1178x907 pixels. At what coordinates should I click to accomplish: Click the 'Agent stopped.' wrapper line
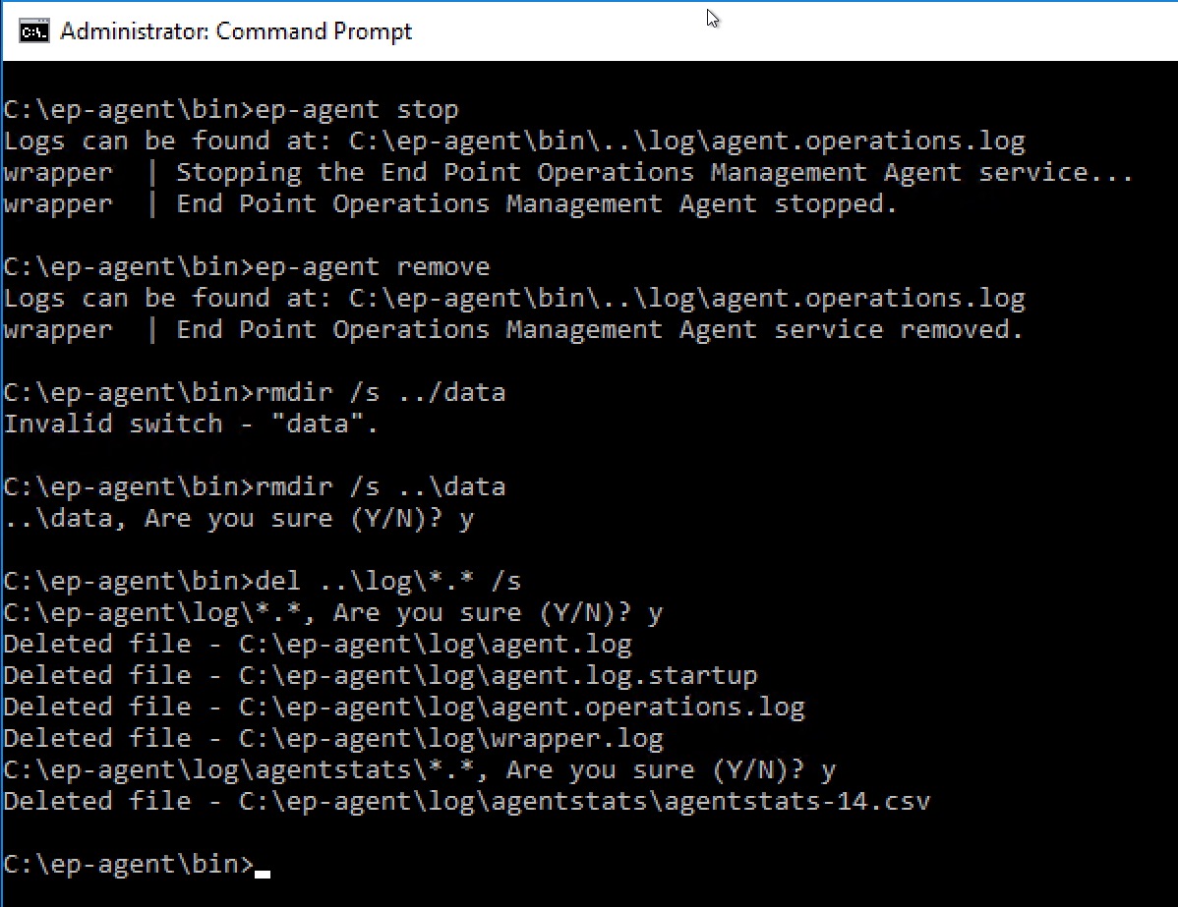tap(450, 204)
